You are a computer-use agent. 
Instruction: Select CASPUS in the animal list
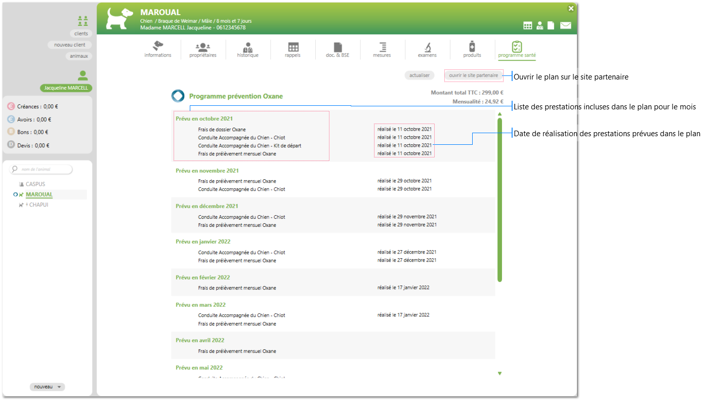tap(35, 184)
